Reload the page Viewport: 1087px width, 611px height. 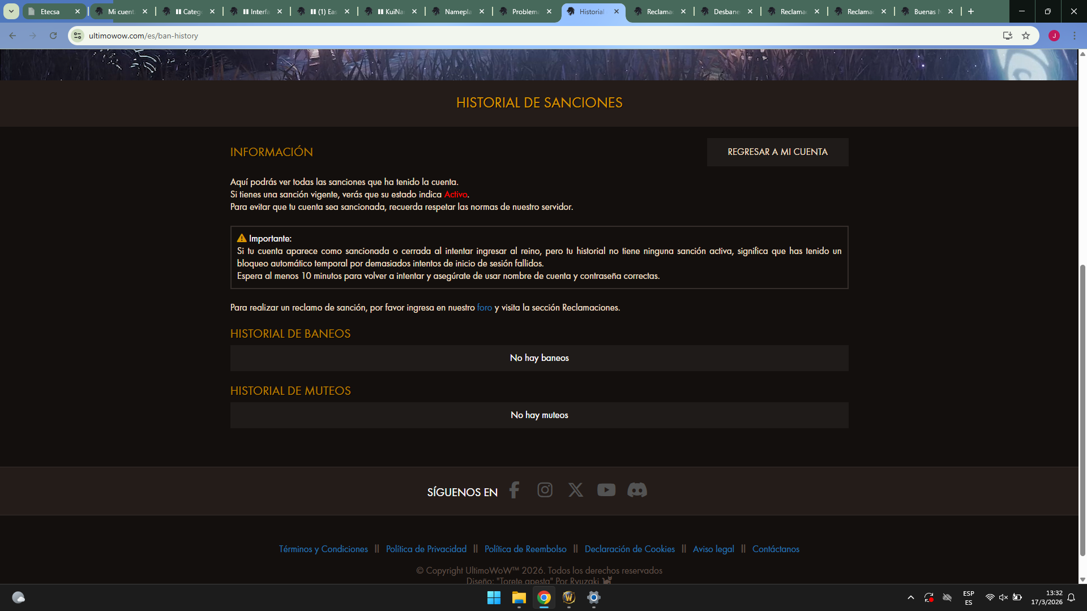click(x=53, y=36)
